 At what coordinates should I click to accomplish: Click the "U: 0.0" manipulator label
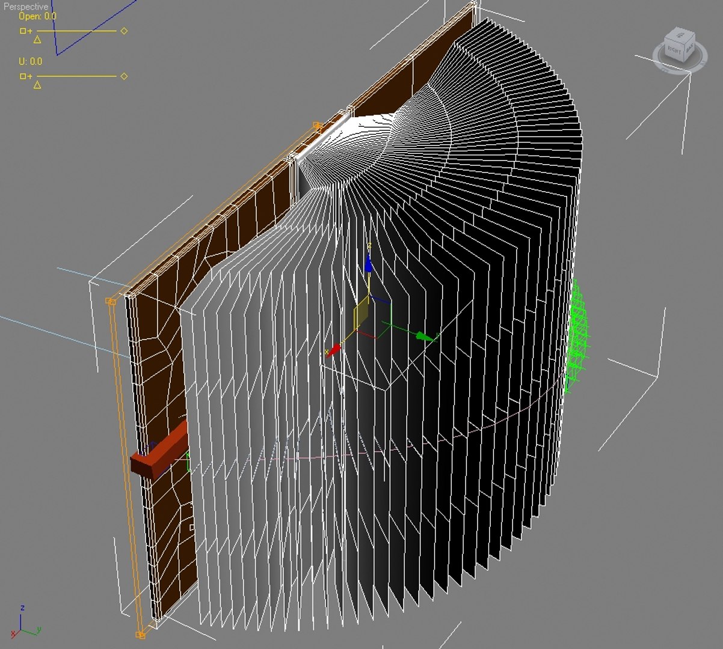(x=31, y=61)
